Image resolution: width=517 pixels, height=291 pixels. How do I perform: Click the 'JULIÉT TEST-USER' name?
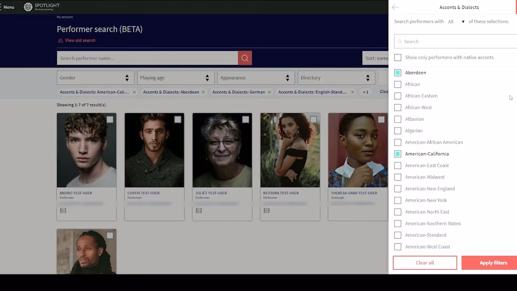pyautogui.click(x=211, y=193)
